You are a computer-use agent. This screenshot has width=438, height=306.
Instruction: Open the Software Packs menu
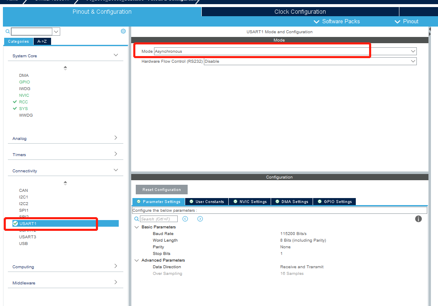click(x=337, y=22)
